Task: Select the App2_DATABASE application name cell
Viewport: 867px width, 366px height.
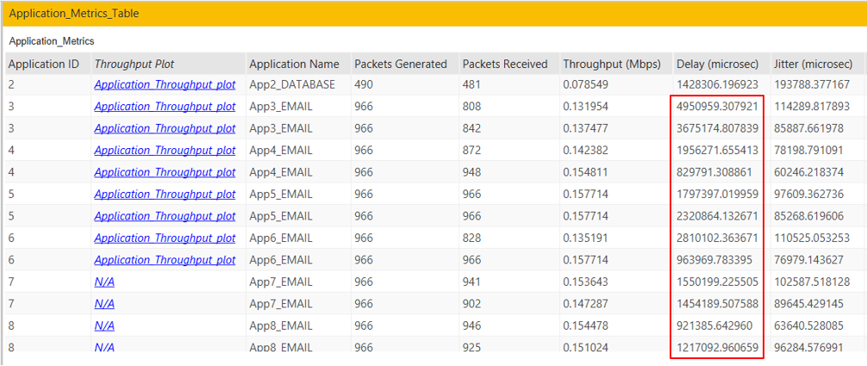Action: (x=292, y=84)
